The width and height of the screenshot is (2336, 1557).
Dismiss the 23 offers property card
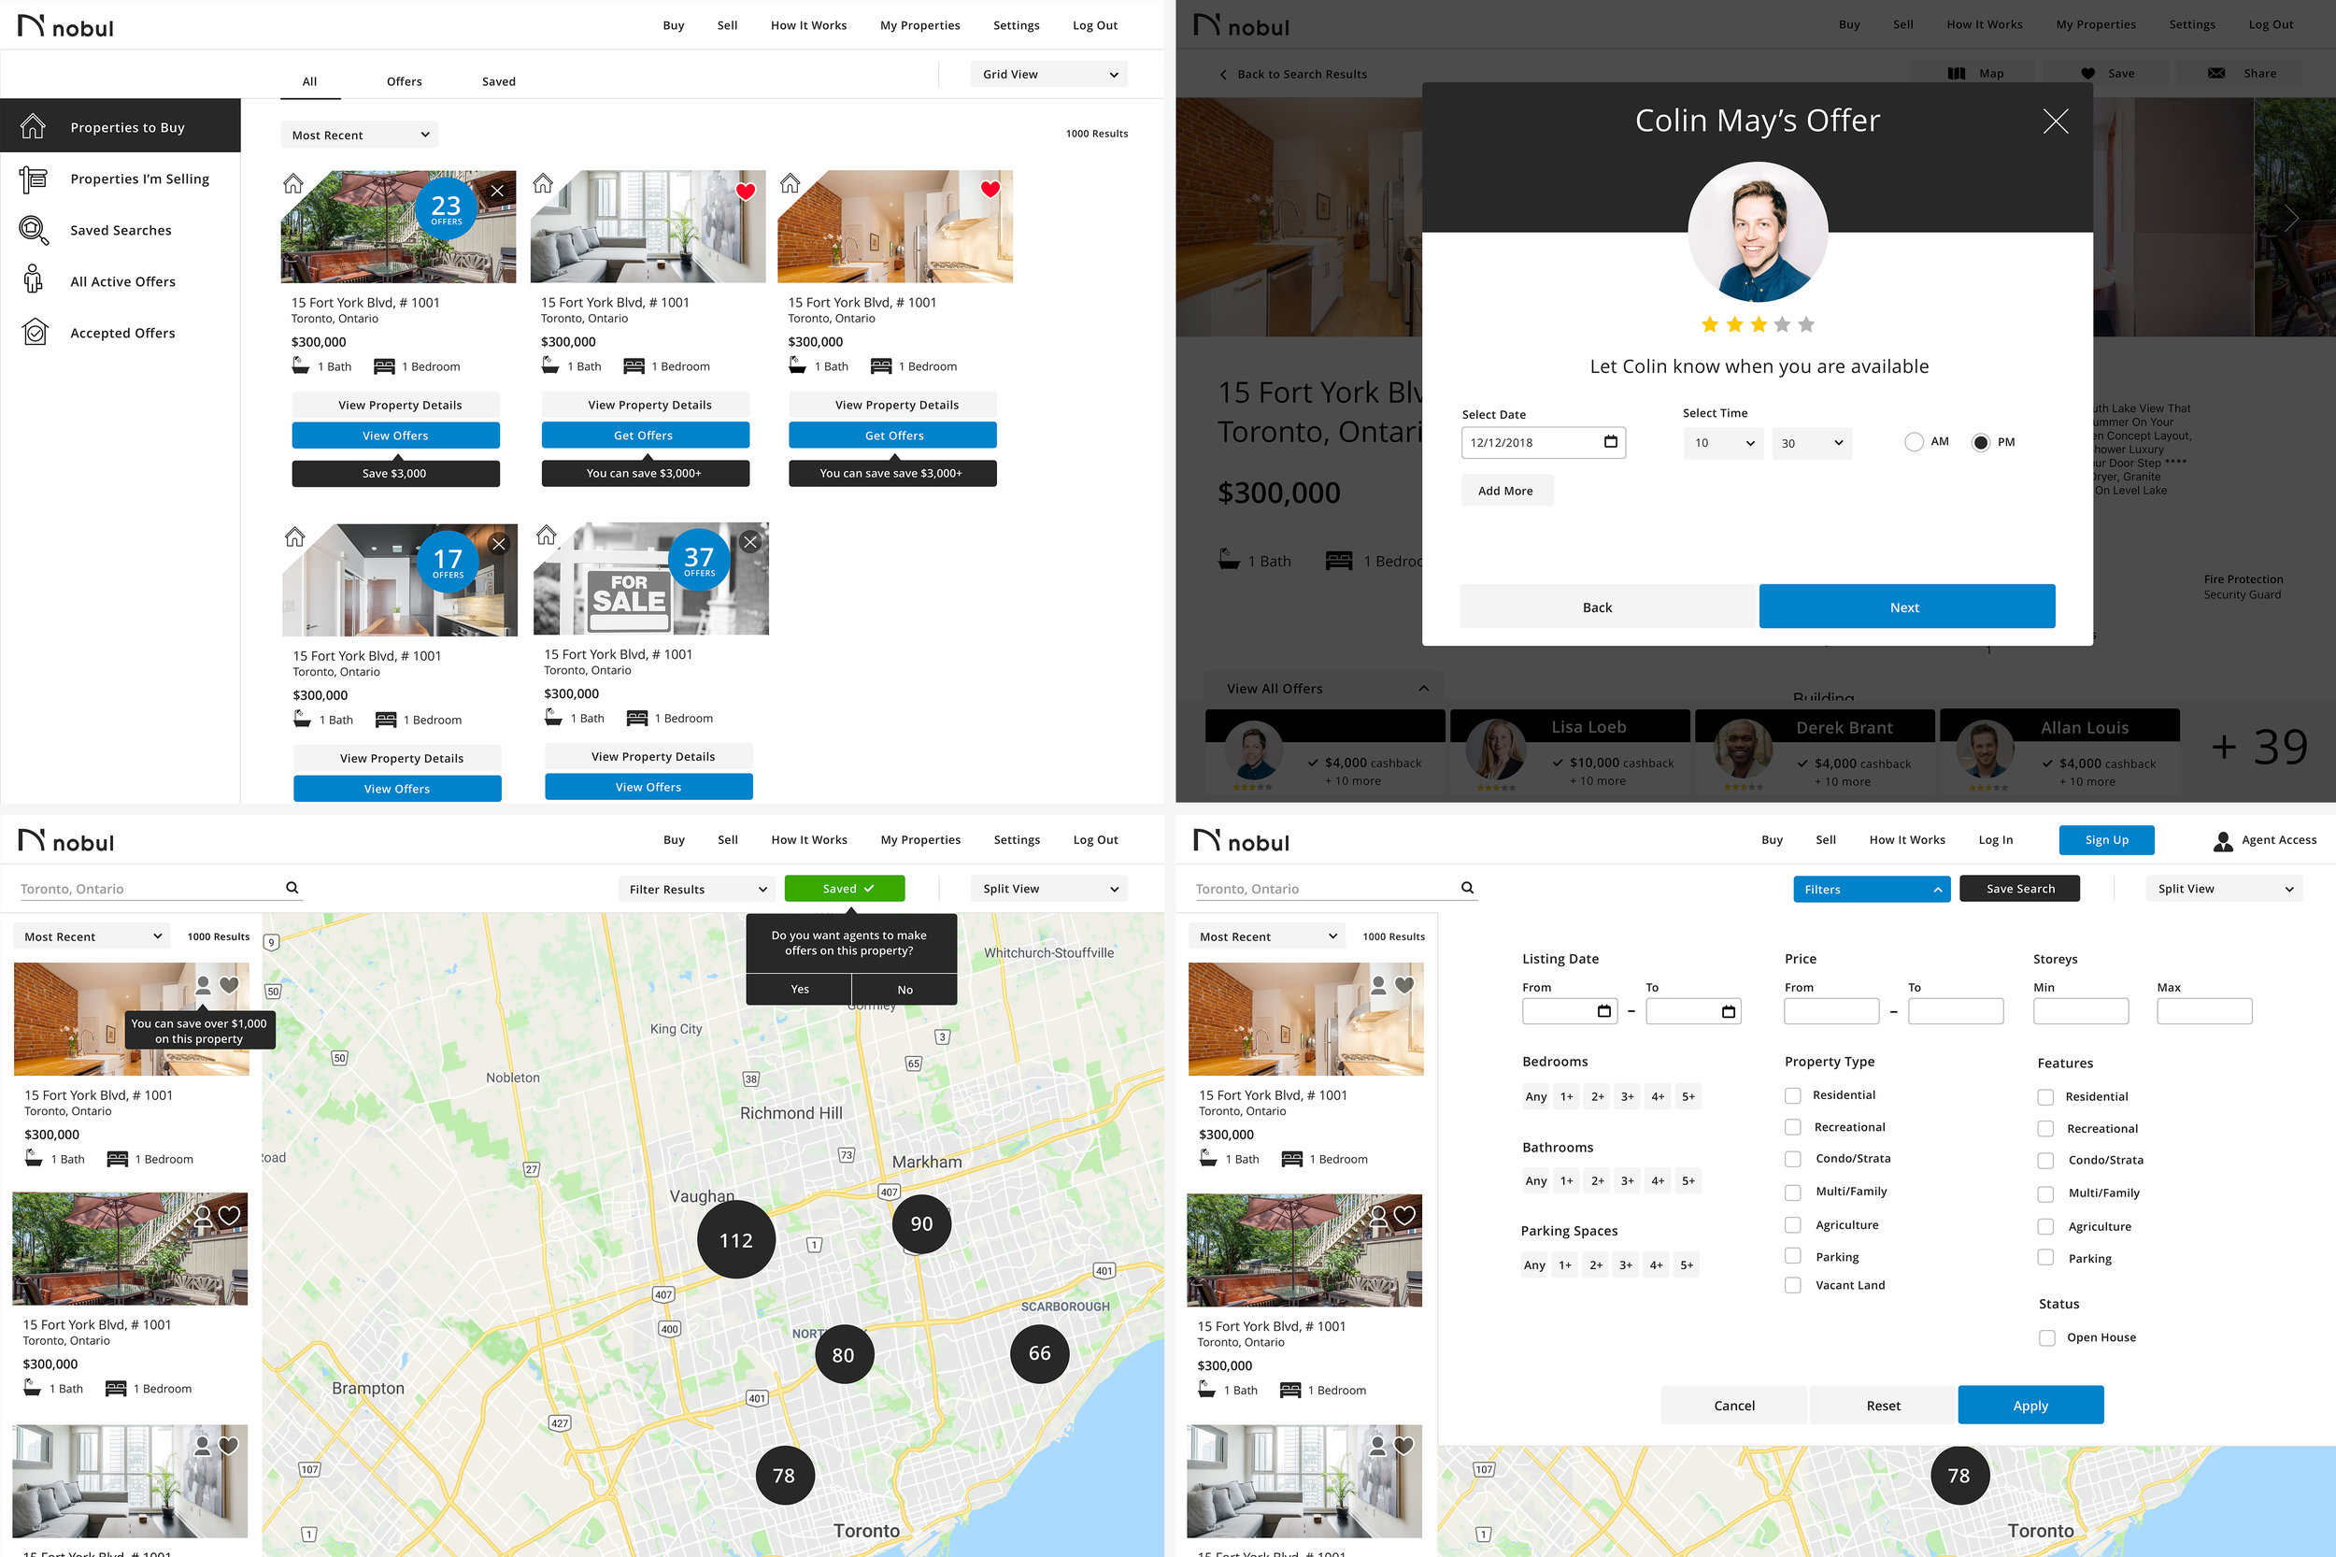pos(496,191)
